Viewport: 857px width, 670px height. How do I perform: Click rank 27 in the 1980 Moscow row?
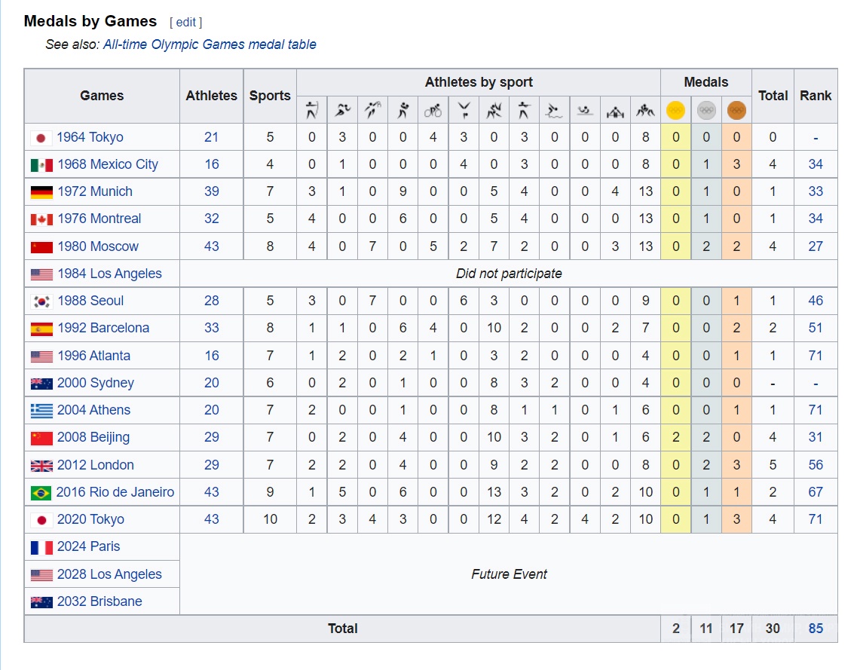click(x=816, y=246)
